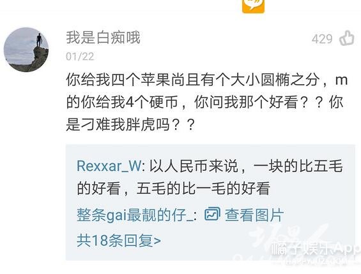The height and width of the screenshot is (274, 361).
Task: Click the 01/22 comment date
Action: [80, 57]
